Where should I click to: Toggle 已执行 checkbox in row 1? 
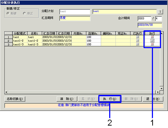coord(138,37)
